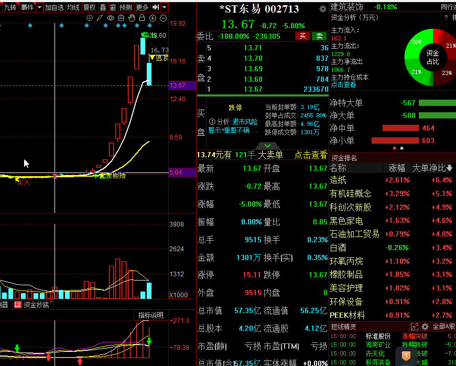
Task: Select 有机硅概念 row in ranking
Action: (392, 193)
